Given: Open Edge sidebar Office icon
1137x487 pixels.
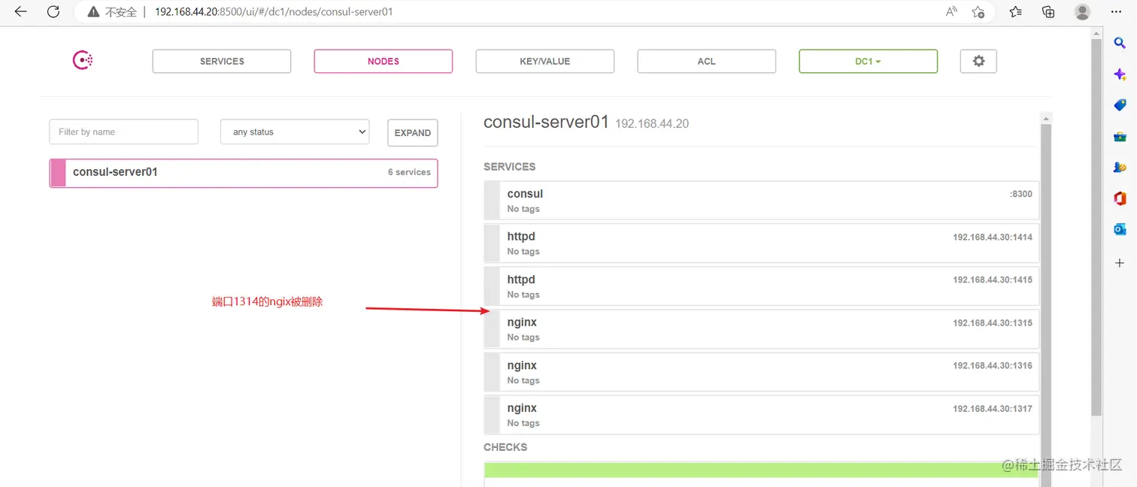Looking at the screenshot, I should point(1119,198).
